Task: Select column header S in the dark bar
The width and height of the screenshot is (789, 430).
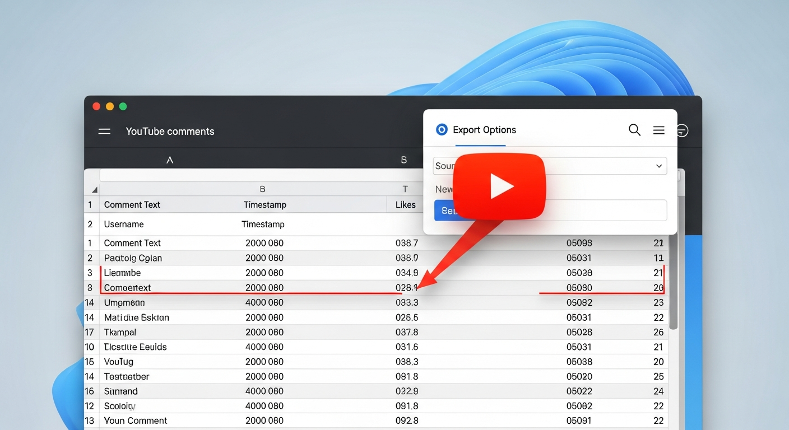Action: pos(403,160)
